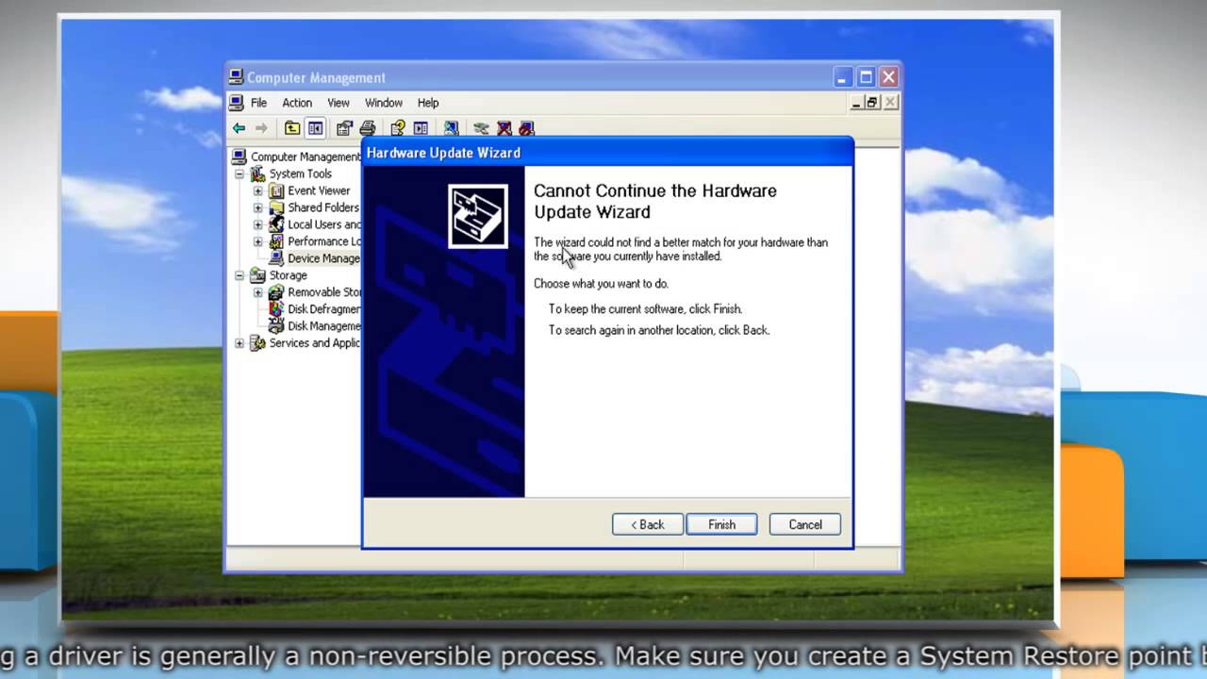
Task: Click the Print toolbar icon
Action: click(x=368, y=128)
